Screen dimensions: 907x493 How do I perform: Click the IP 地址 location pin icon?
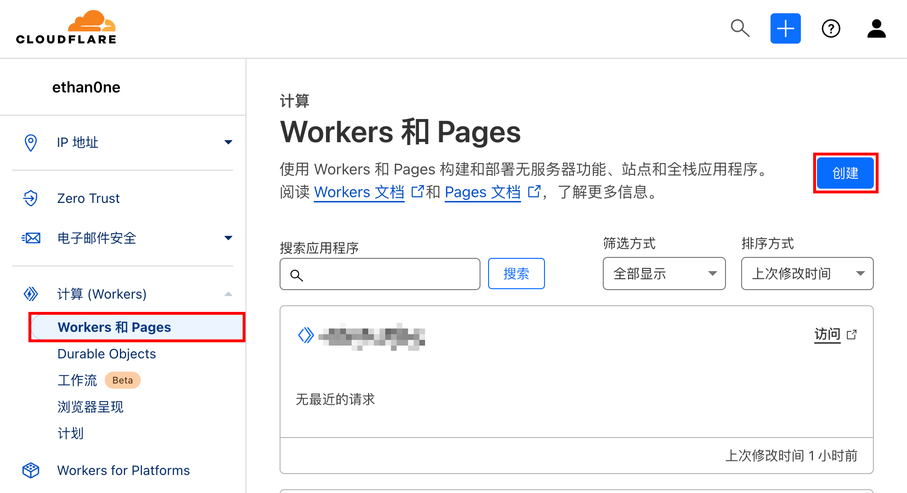31,143
